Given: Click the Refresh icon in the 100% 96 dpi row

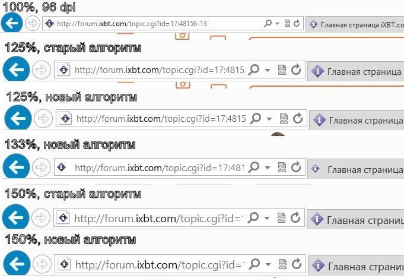Looking at the screenshot, I should 297,24.
